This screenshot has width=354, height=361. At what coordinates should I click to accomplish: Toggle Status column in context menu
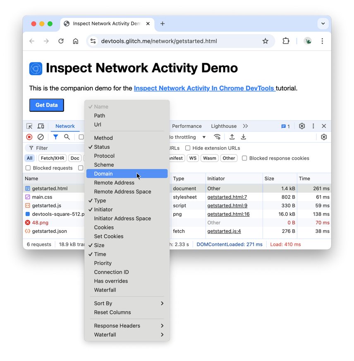[x=127, y=147]
